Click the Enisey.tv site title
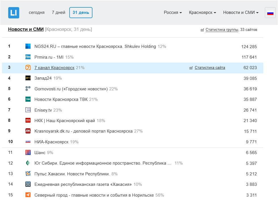278x200 pixels. point(43,110)
